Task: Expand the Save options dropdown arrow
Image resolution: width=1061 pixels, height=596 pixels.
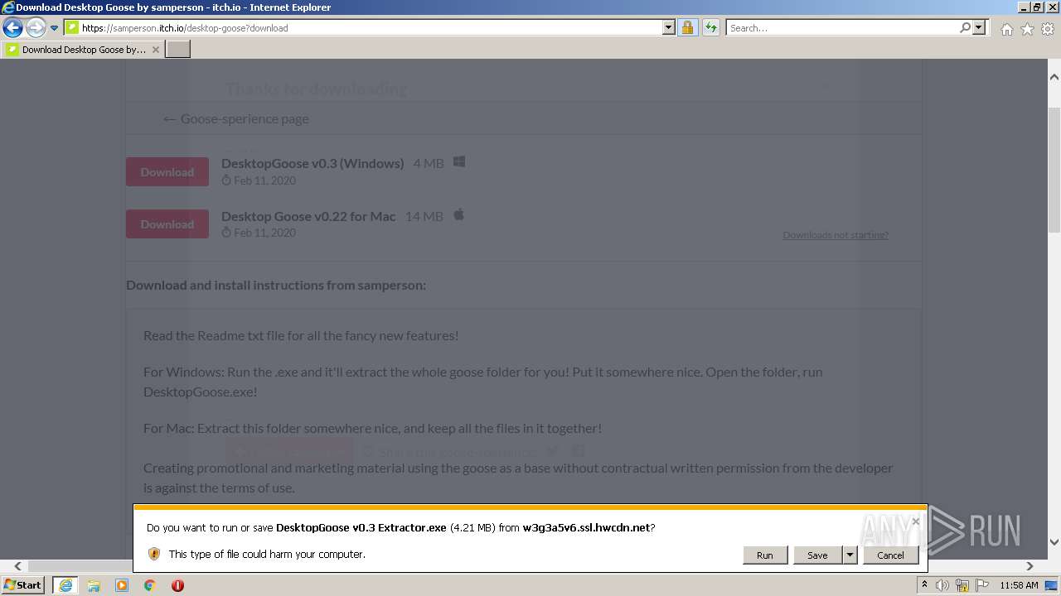Action: coord(850,555)
